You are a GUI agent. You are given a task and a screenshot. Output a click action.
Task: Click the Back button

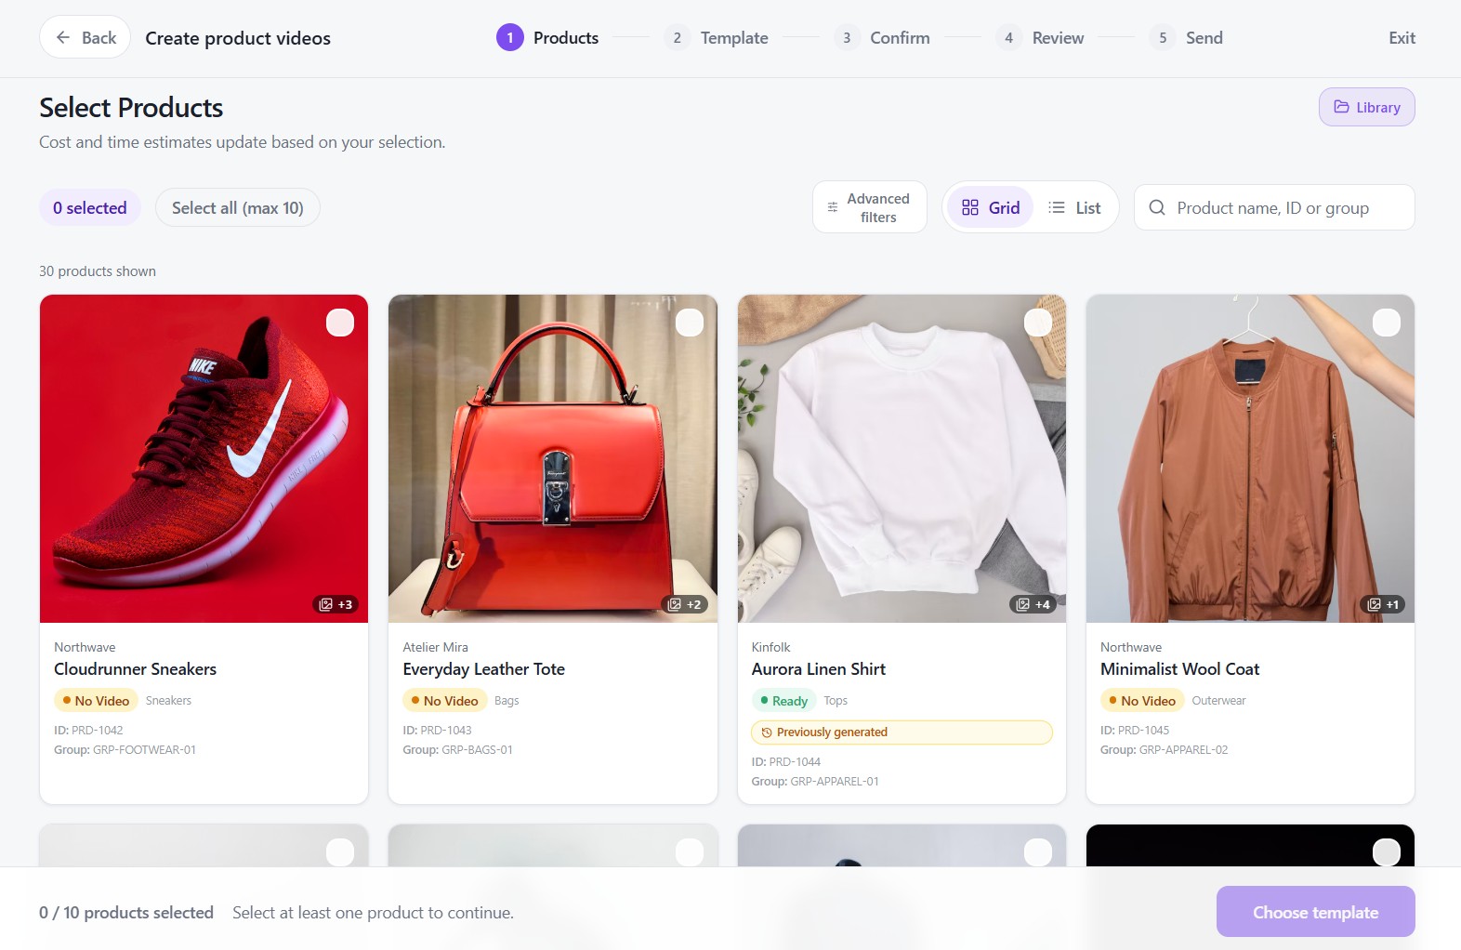pos(85,38)
